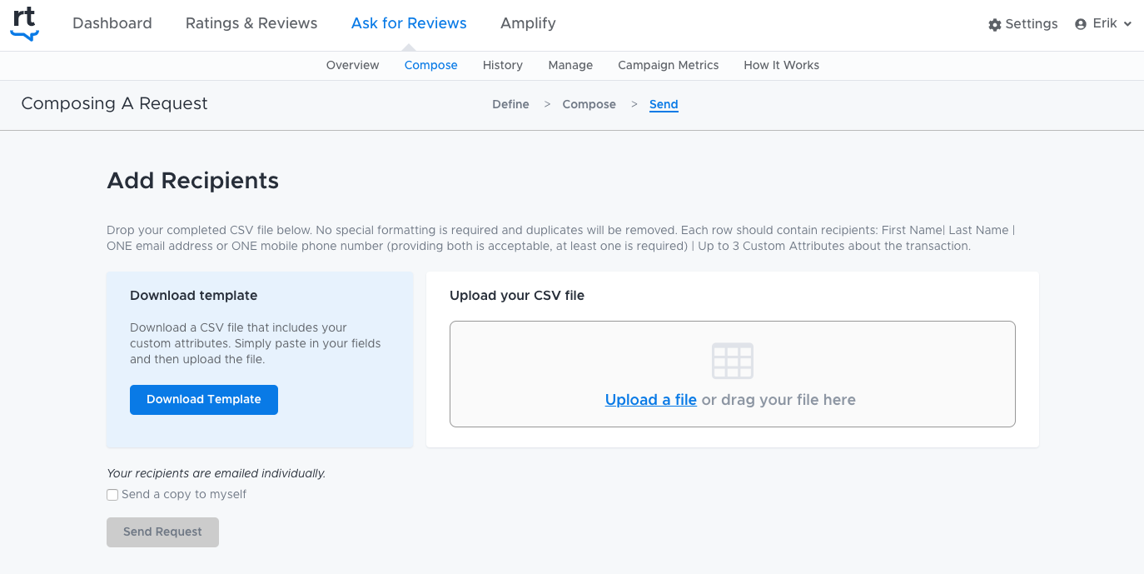
Task: Open the History sub-tab
Action: 503,65
